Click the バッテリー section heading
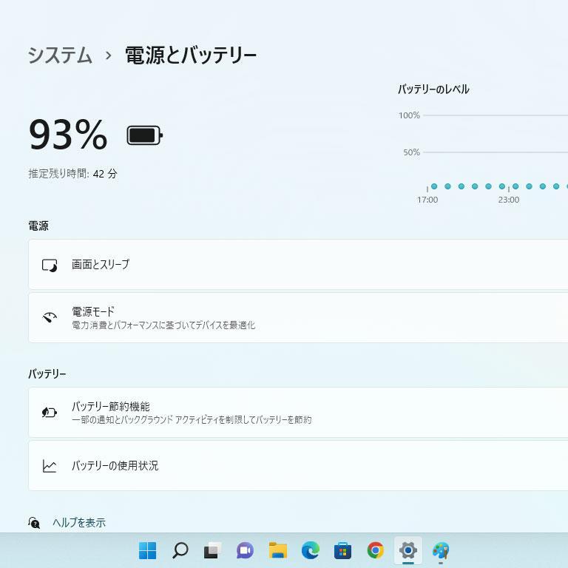The height and width of the screenshot is (568, 568). pyautogui.click(x=47, y=373)
